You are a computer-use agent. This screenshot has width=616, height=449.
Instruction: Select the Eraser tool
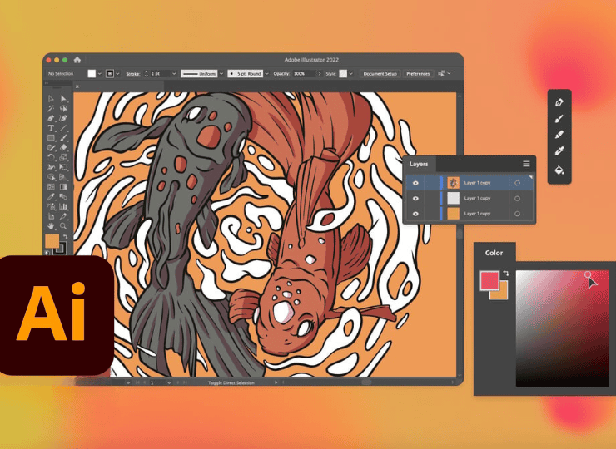point(63,147)
